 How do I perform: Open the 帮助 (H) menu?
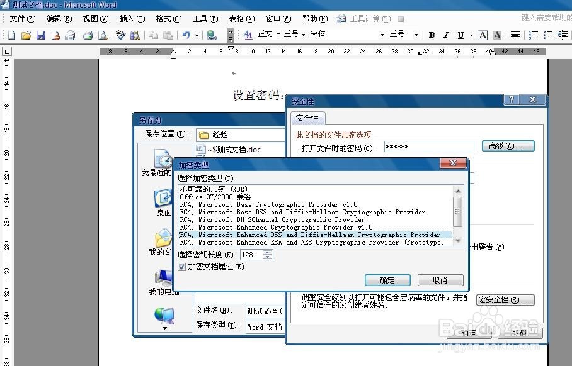314,19
